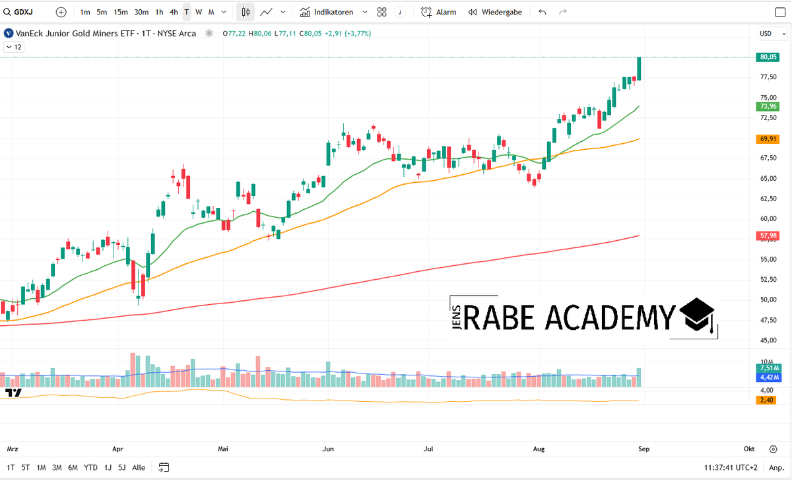Click the Aug label on time axis
Viewport: 792px width, 481px height.
[x=539, y=449]
